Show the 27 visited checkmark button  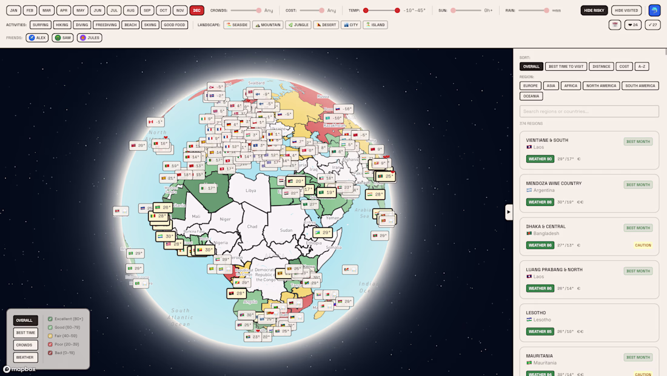click(652, 25)
